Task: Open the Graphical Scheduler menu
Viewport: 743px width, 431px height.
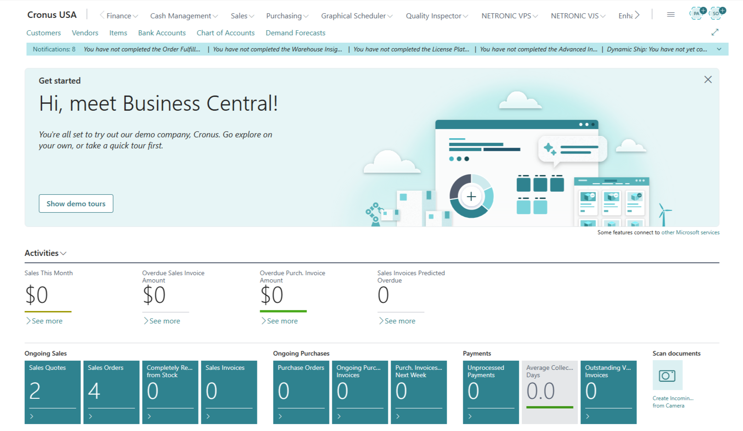Action: (x=357, y=16)
